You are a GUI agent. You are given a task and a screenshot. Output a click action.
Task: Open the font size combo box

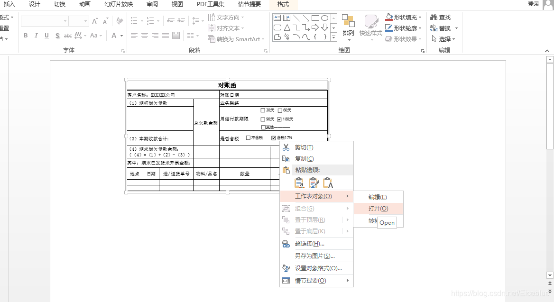(78, 21)
